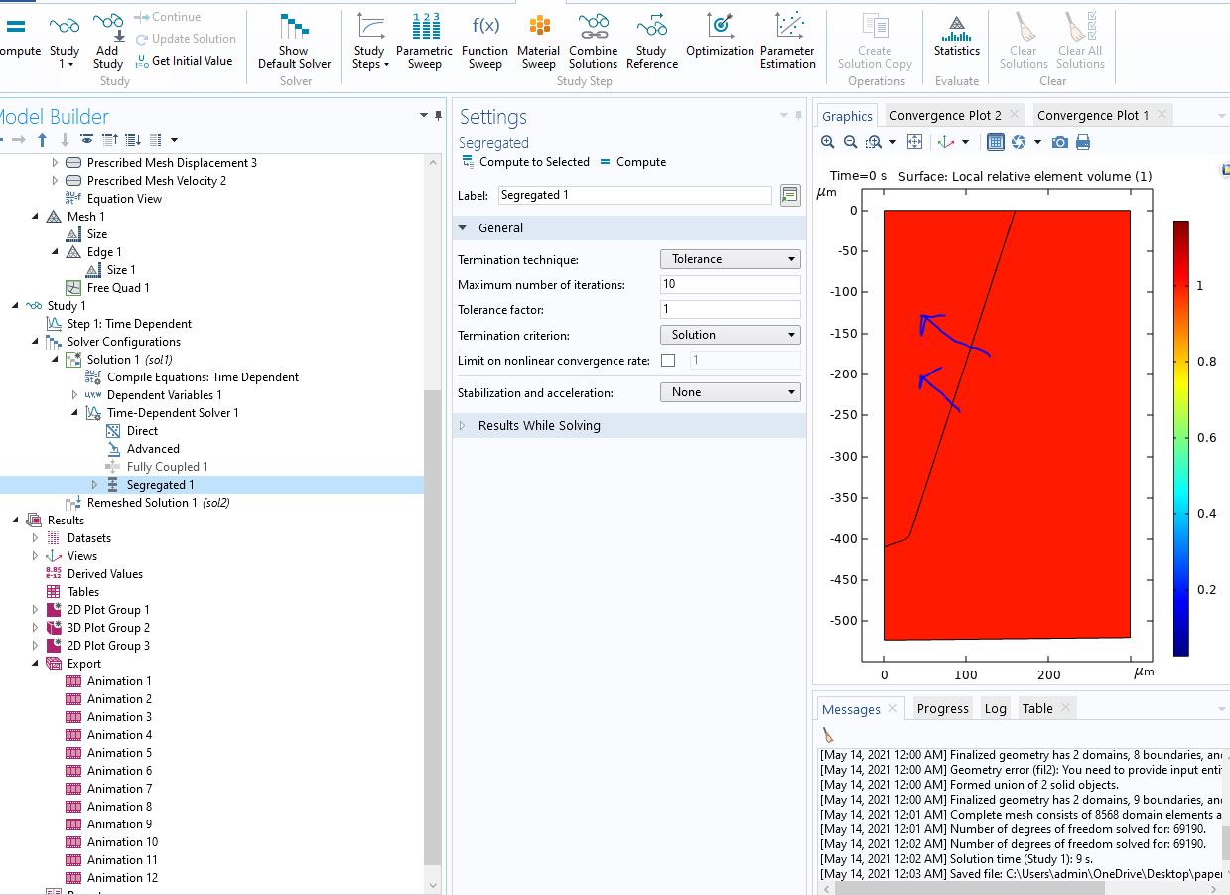Click the Maximum number of iterations field
The image size is (1230, 895).
coord(730,284)
